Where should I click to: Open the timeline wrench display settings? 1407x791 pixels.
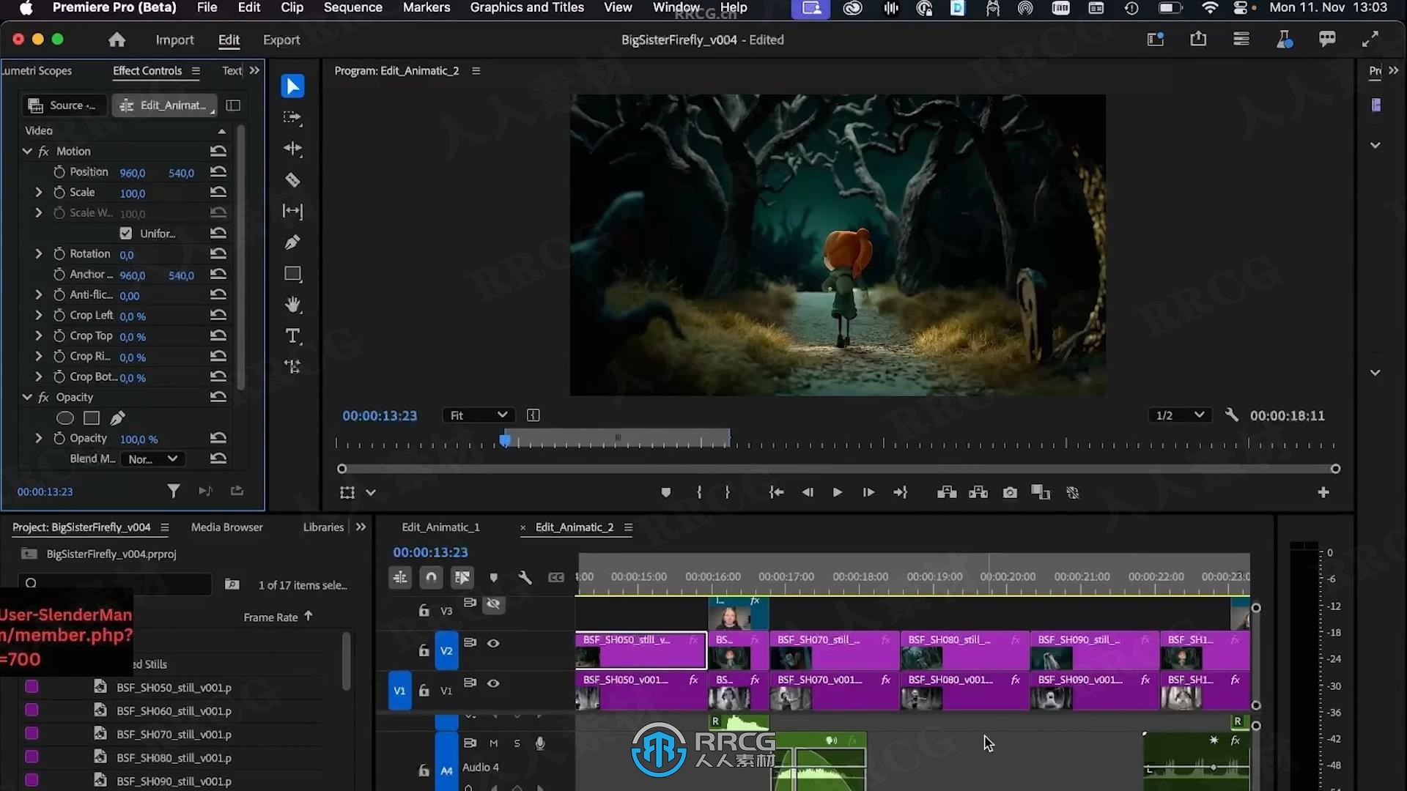[525, 578]
